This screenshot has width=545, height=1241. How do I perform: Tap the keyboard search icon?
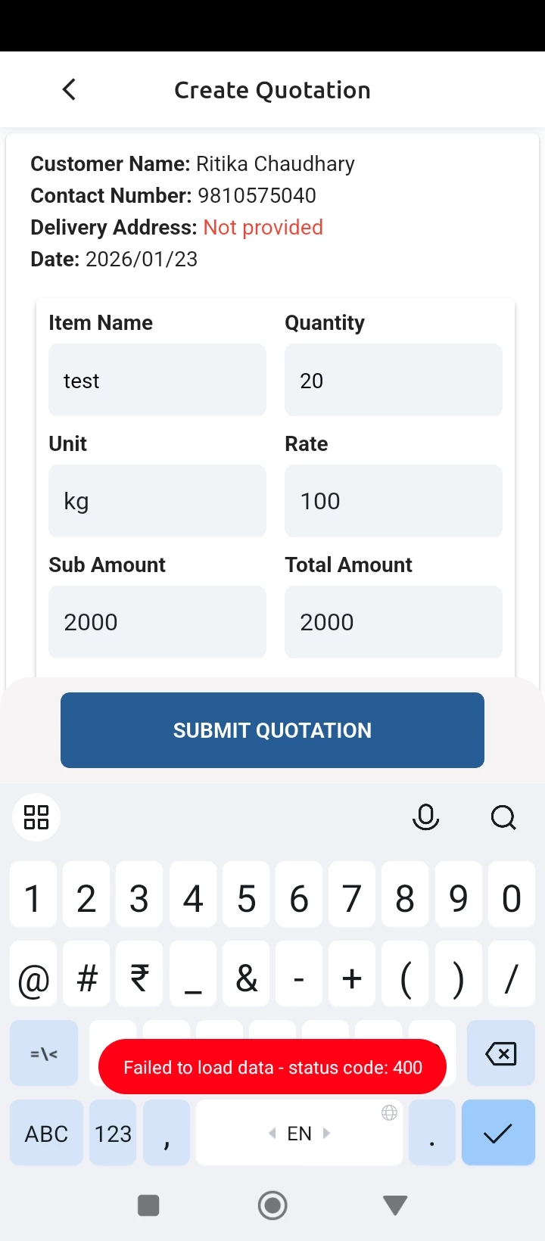coord(503,817)
